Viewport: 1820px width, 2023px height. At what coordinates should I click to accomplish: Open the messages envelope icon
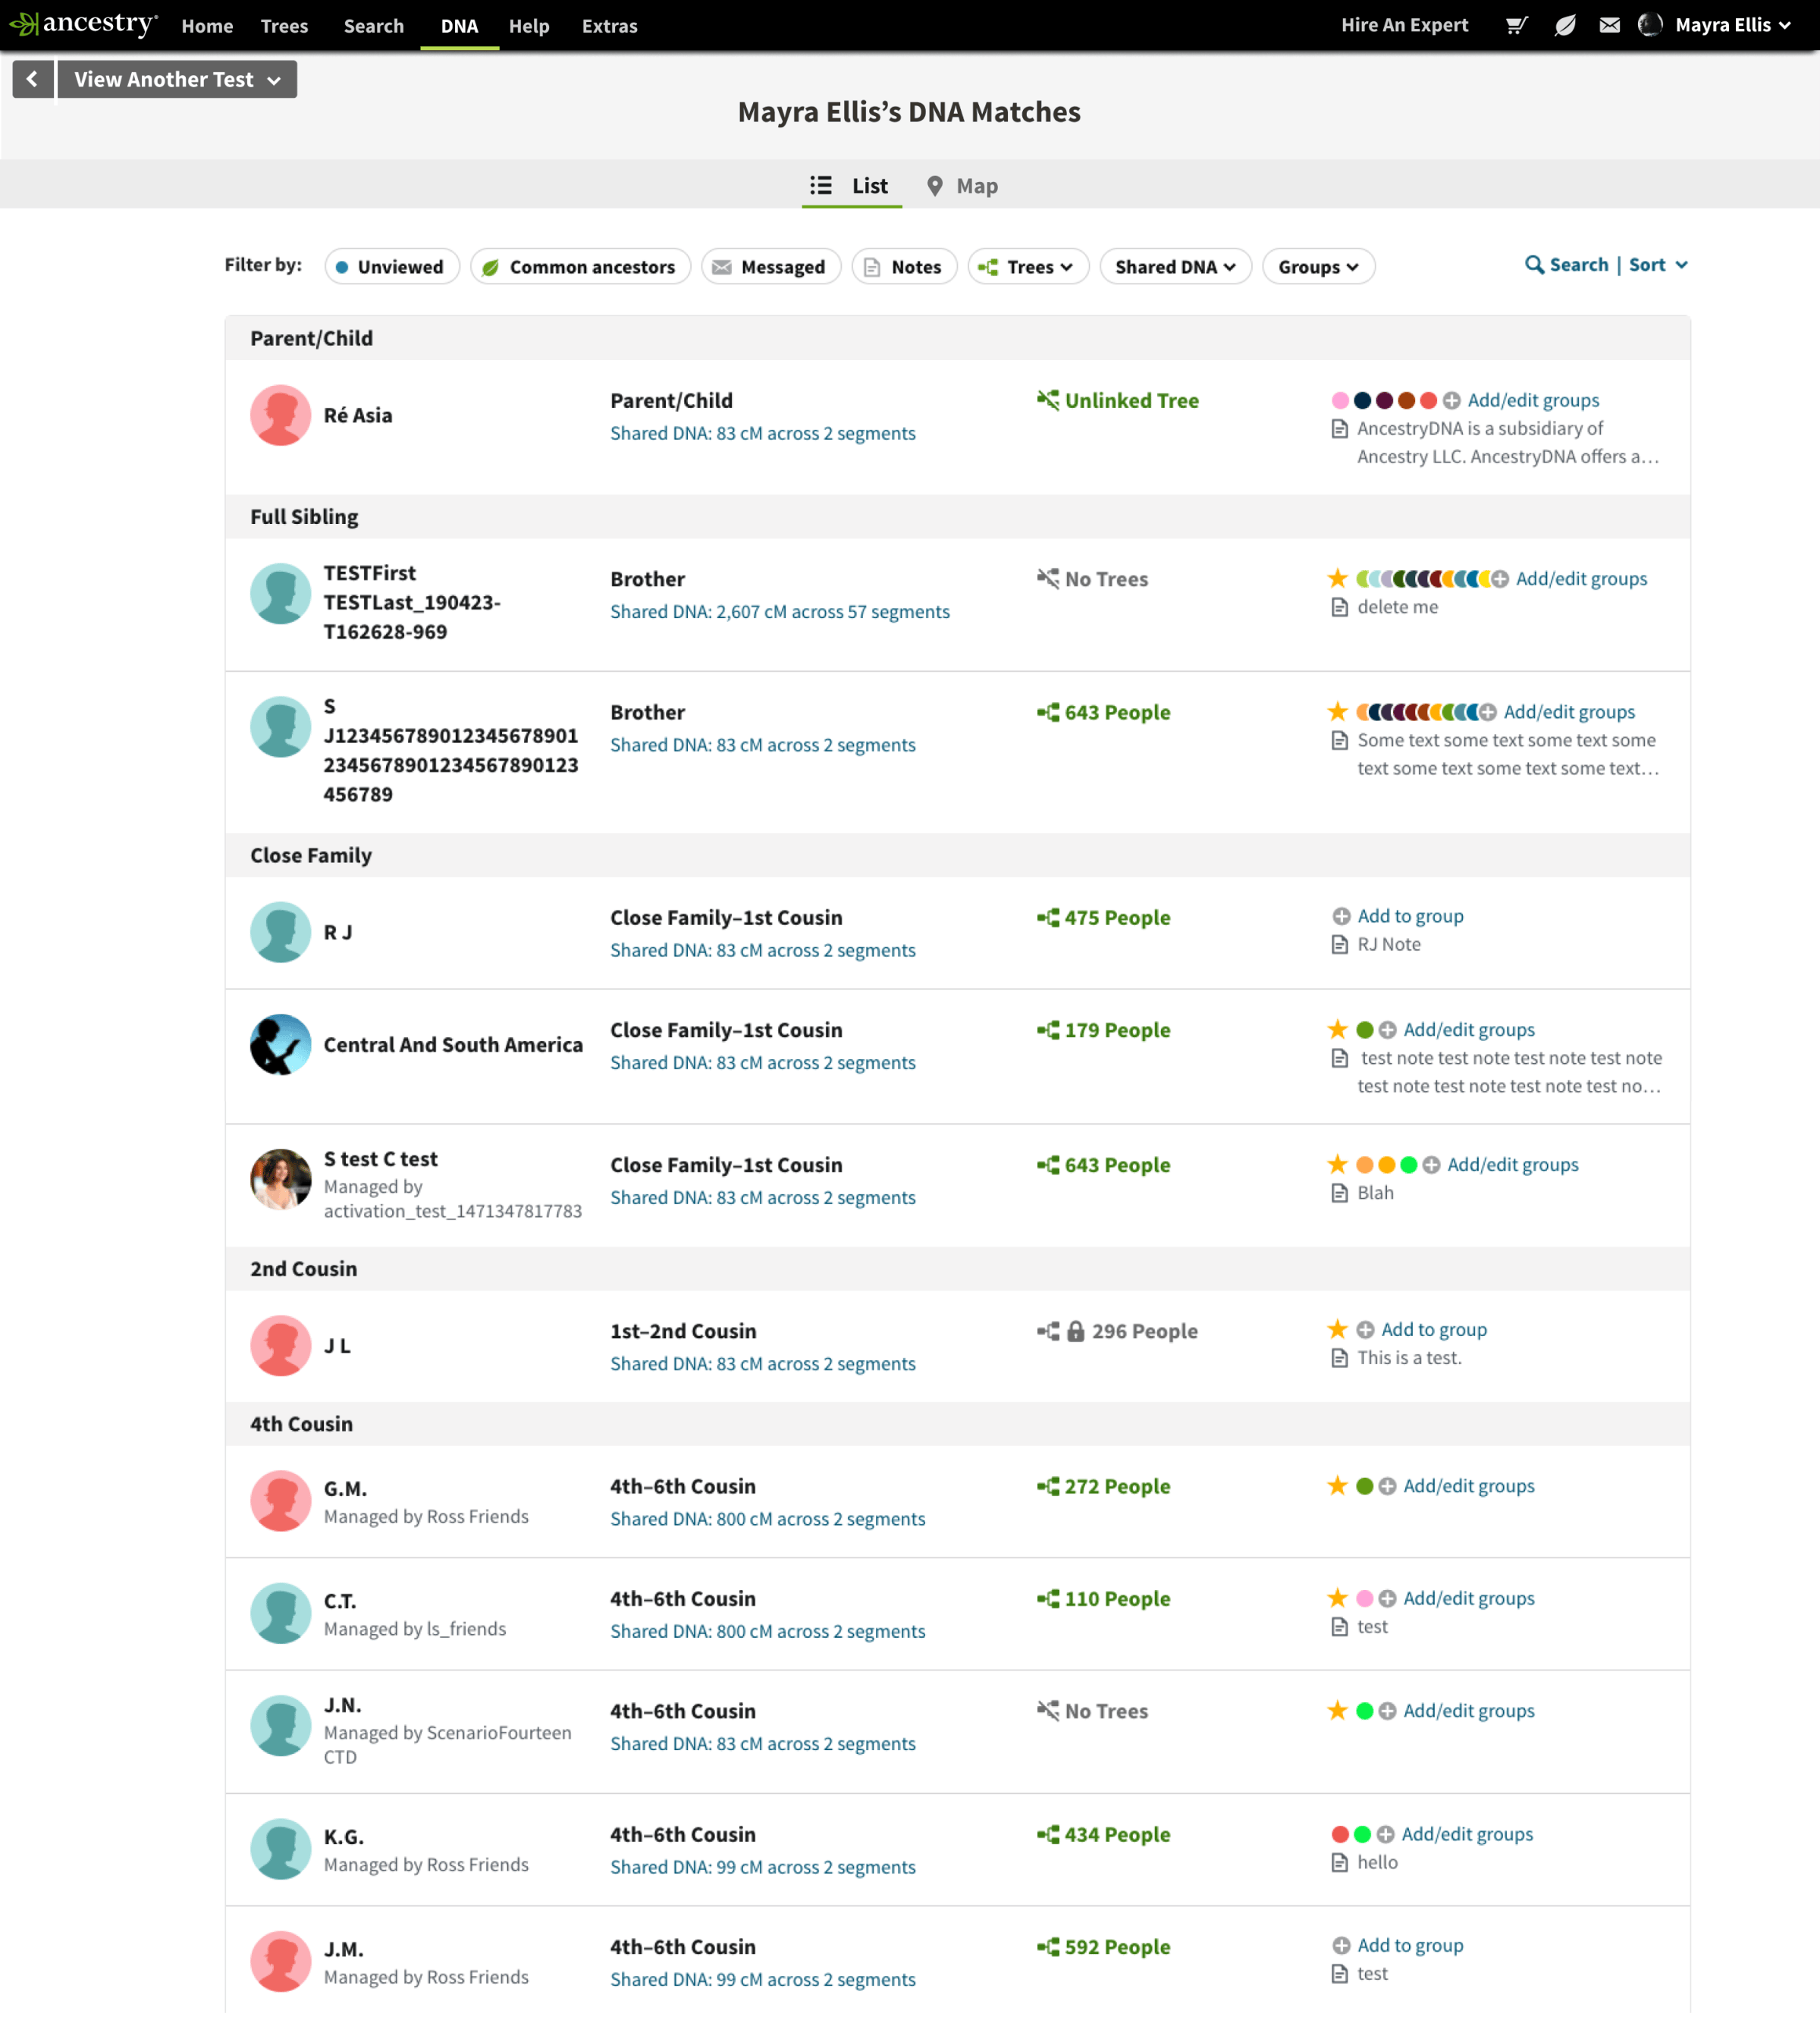point(1609,25)
